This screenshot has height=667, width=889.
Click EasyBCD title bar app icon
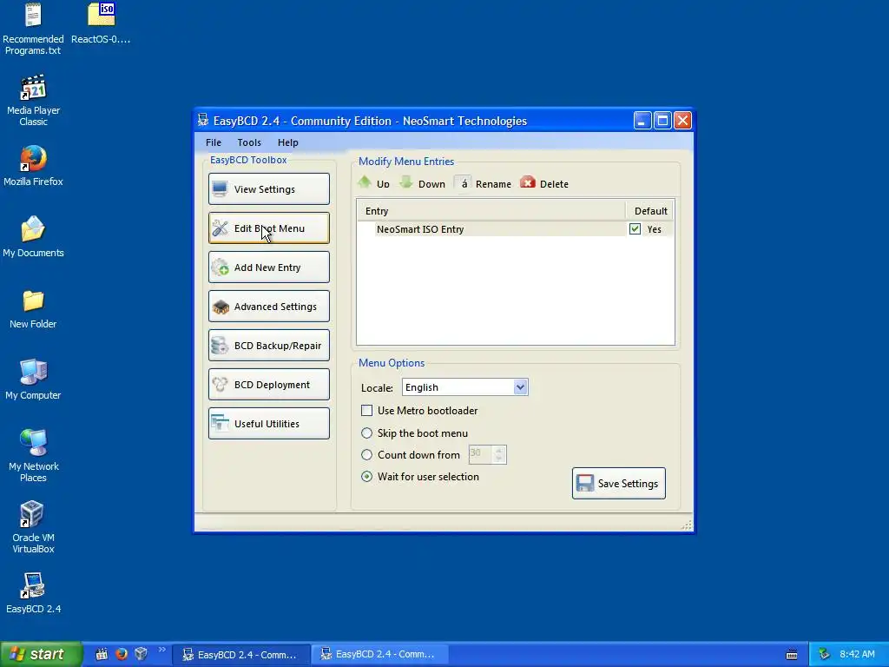[x=203, y=120]
